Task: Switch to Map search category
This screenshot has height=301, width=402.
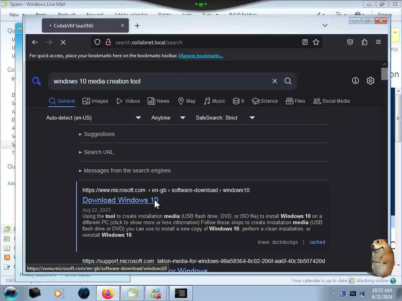Action: coord(186,101)
